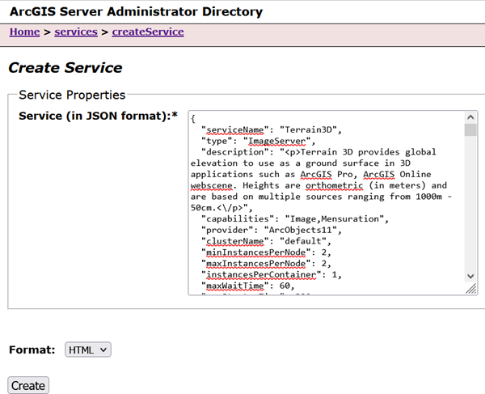
Task: Open the Home breadcrumb link
Action: coord(25,32)
